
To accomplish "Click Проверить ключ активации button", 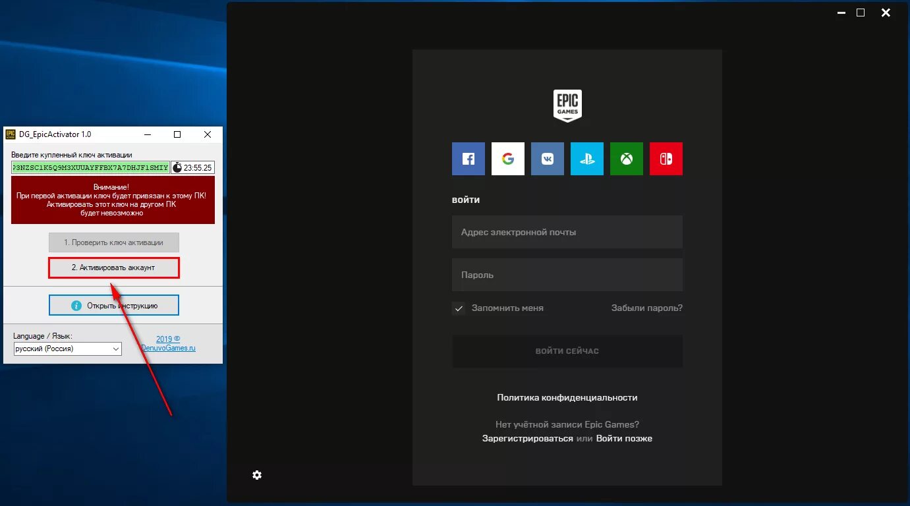I will tap(114, 242).
